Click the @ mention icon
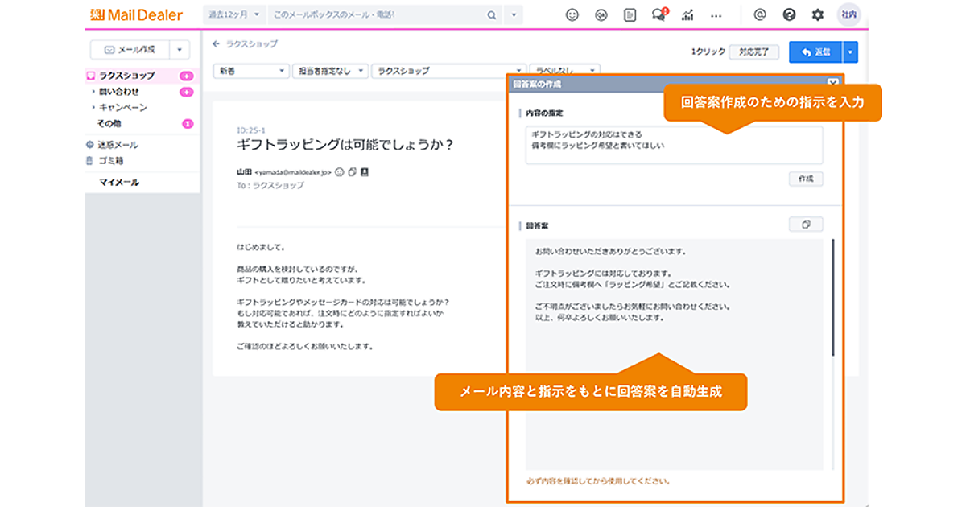Image resolution: width=966 pixels, height=507 pixels. click(759, 14)
